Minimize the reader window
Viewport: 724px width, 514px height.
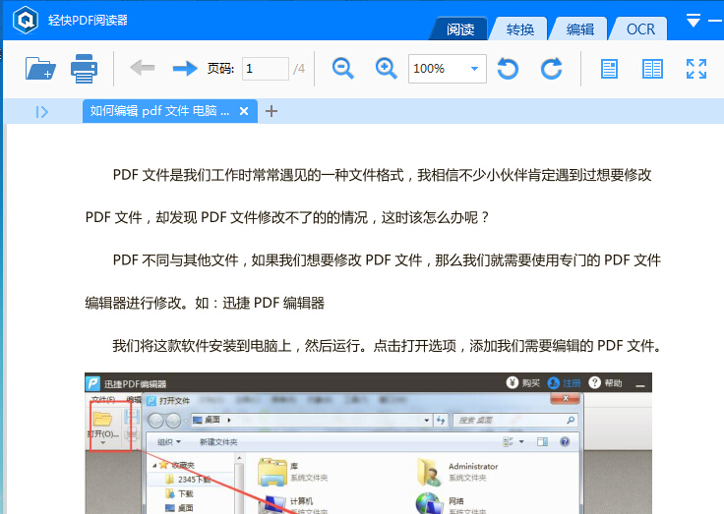(716, 21)
